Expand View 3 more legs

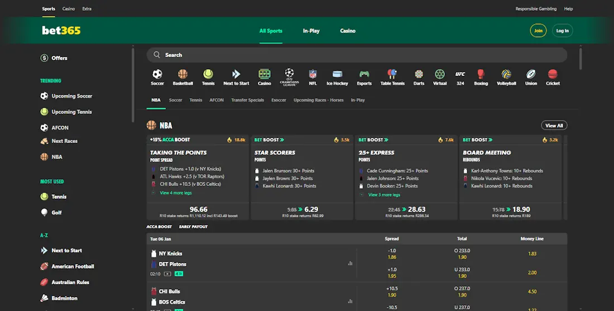[384, 195]
